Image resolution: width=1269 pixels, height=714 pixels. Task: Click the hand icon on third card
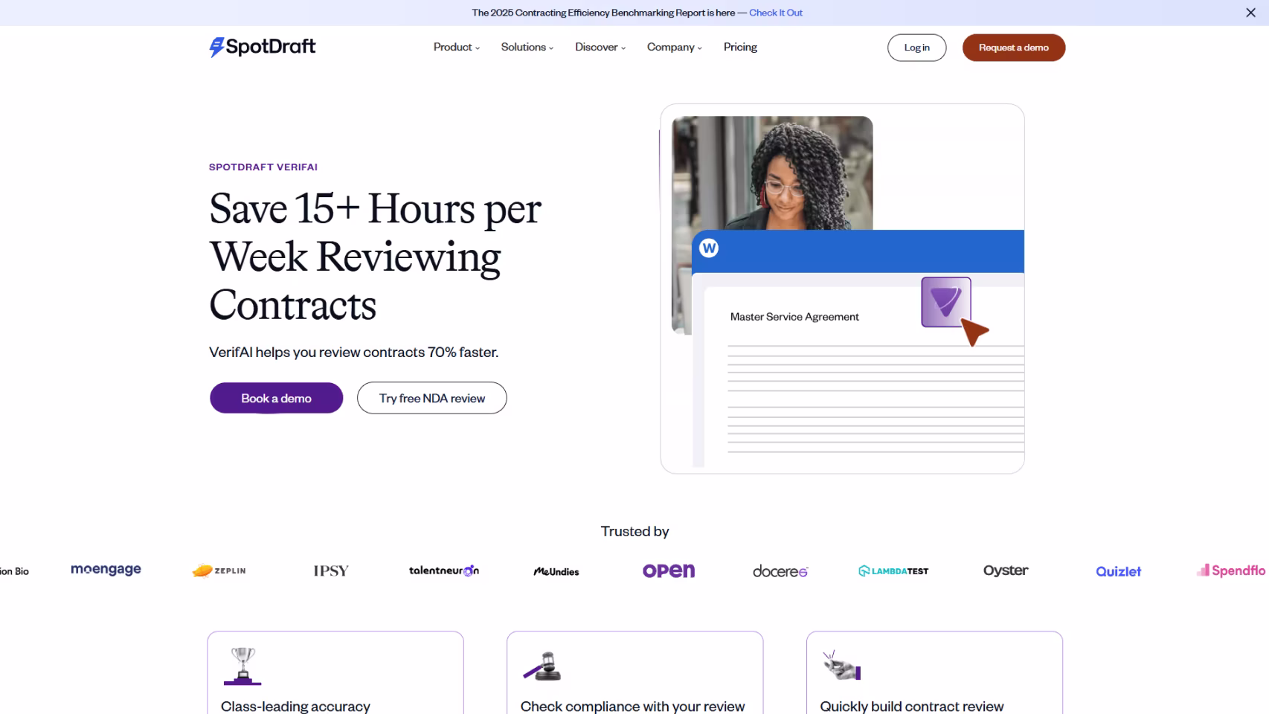point(841,665)
